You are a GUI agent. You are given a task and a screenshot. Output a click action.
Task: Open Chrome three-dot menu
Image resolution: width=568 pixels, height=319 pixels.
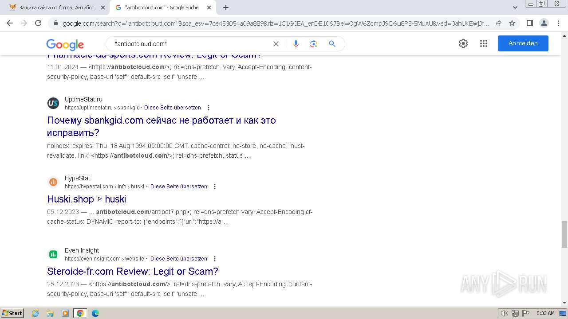point(557,23)
